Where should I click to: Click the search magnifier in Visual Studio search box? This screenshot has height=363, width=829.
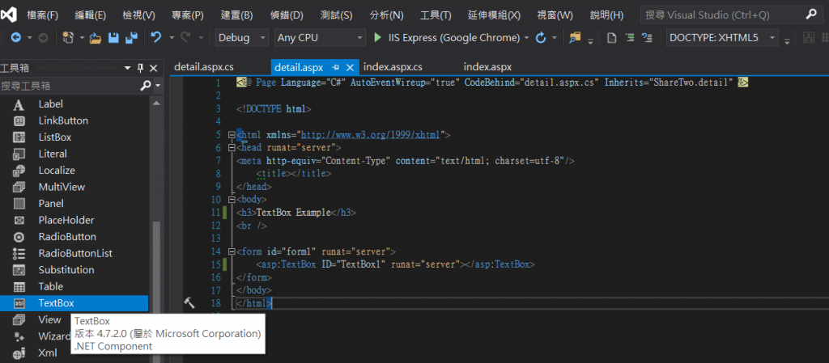pos(811,15)
